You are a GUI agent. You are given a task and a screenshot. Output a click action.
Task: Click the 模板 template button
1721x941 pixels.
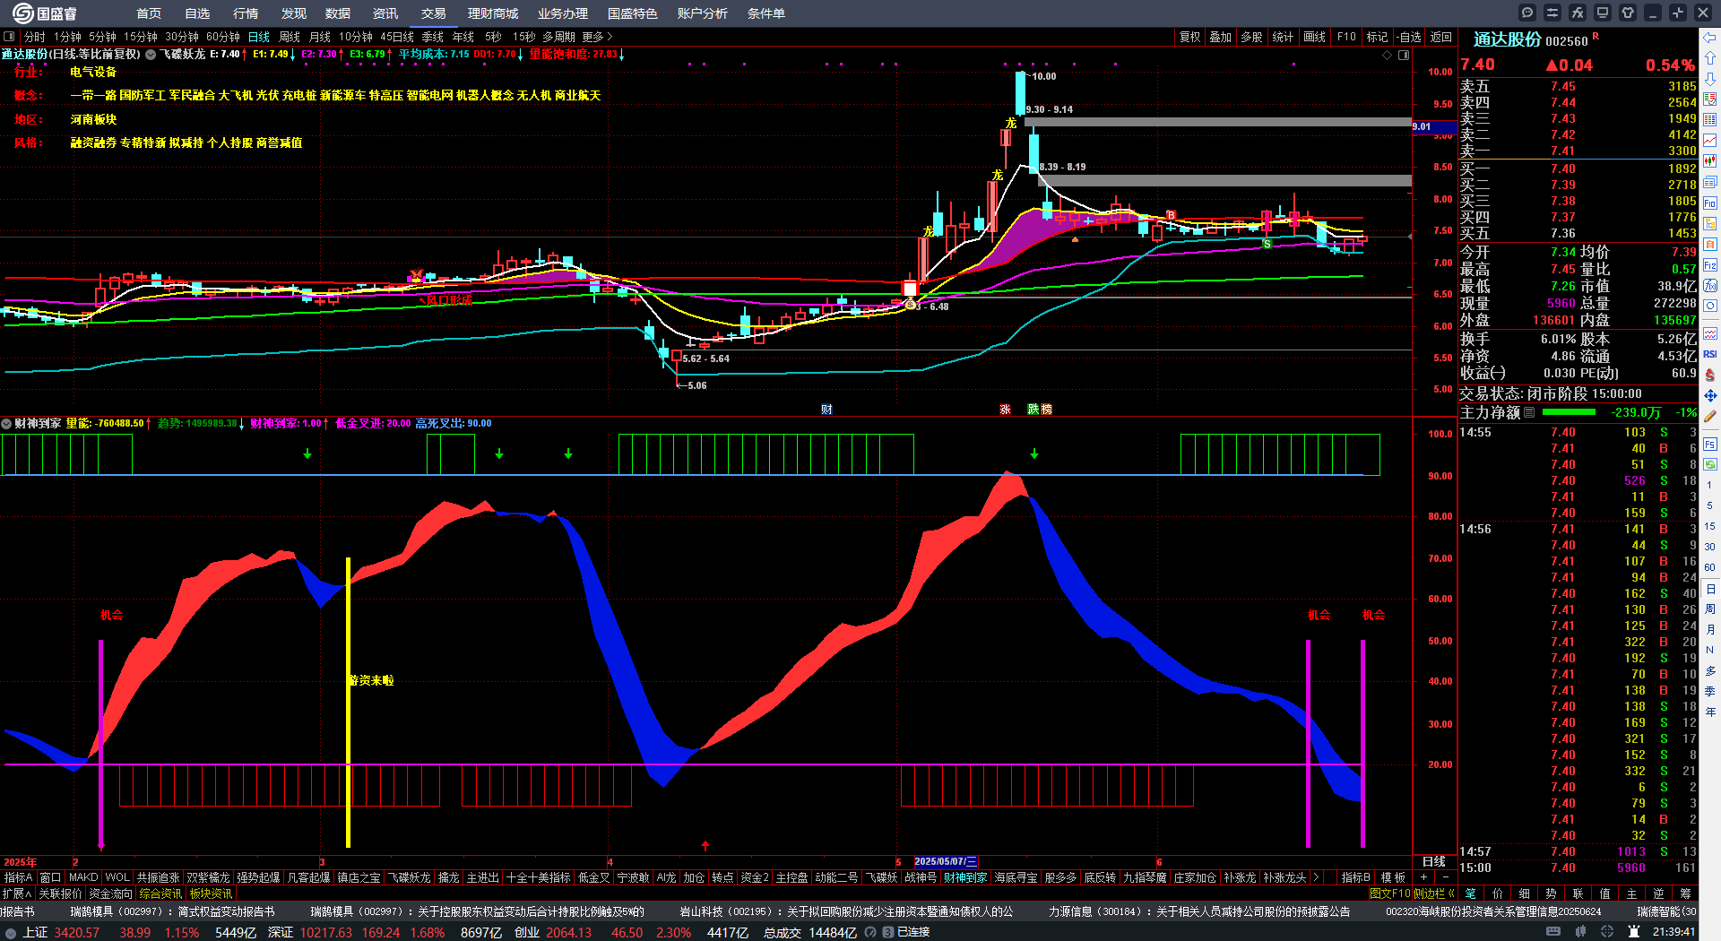pyautogui.click(x=1394, y=877)
